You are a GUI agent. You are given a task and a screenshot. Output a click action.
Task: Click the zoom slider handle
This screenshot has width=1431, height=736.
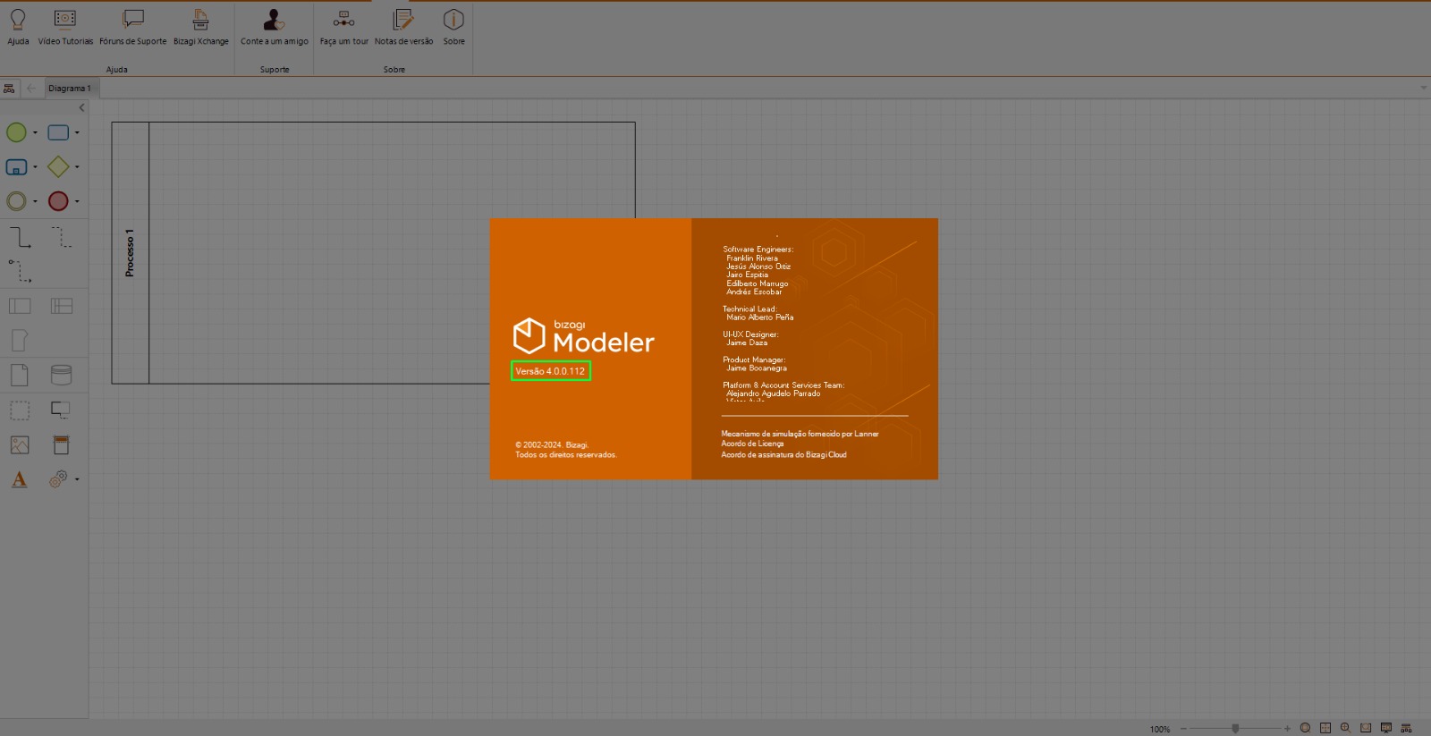click(x=1235, y=728)
